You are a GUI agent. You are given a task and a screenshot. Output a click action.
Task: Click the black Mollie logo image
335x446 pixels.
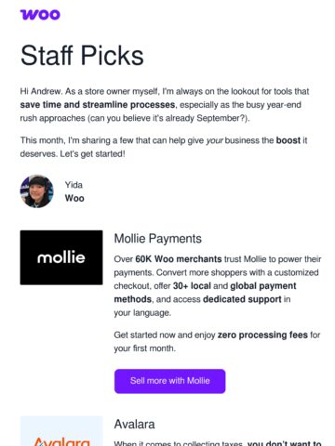click(61, 257)
